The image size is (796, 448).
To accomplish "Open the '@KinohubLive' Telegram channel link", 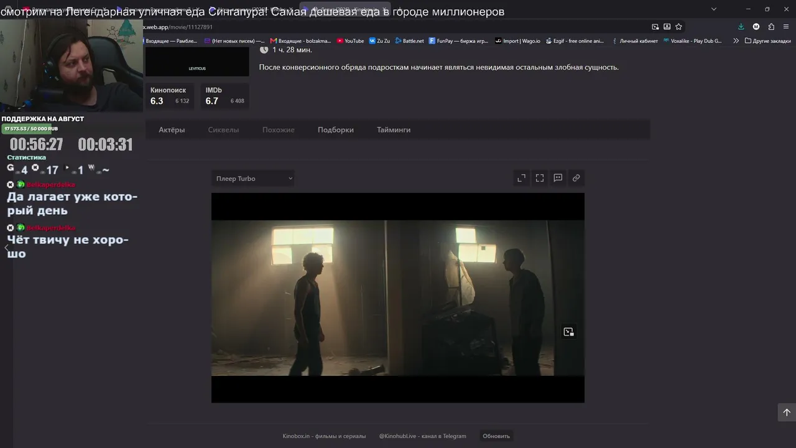I will pyautogui.click(x=423, y=436).
